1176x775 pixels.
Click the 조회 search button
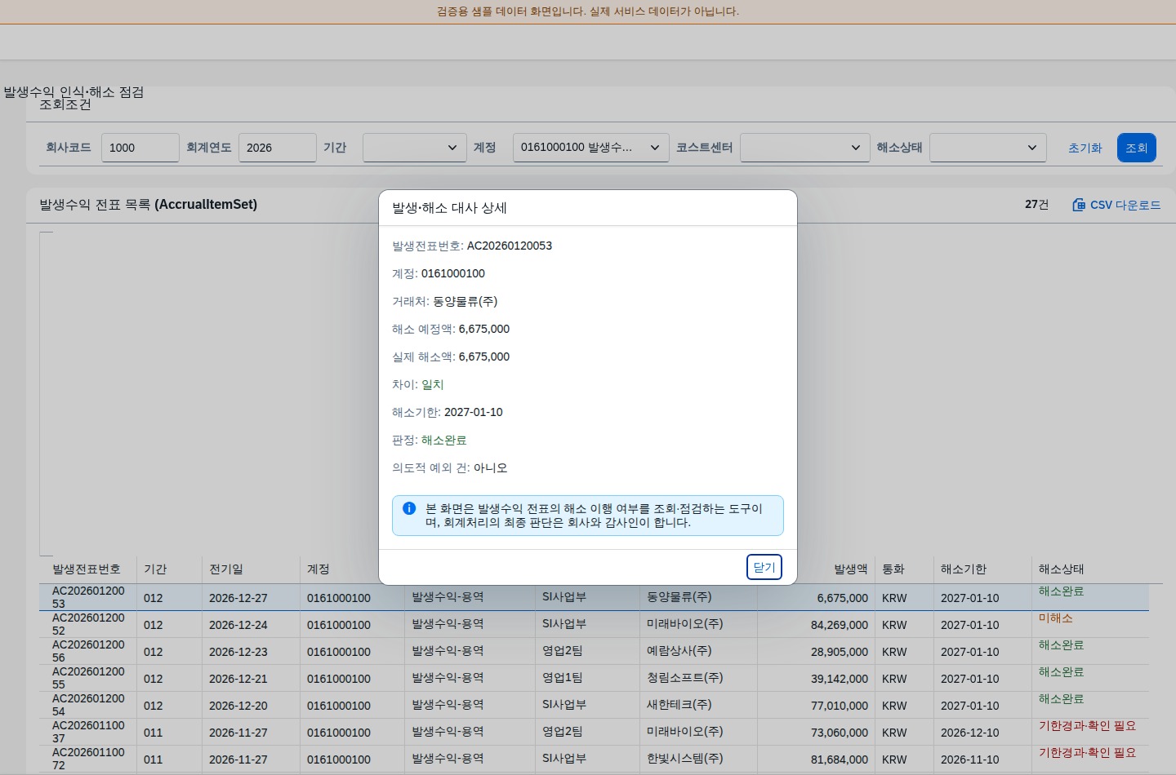[x=1137, y=148]
